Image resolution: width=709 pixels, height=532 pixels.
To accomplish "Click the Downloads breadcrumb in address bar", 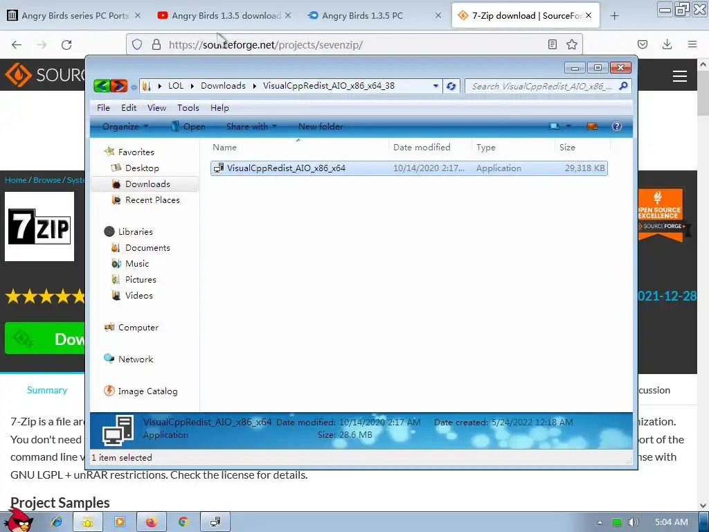I will pyautogui.click(x=223, y=86).
